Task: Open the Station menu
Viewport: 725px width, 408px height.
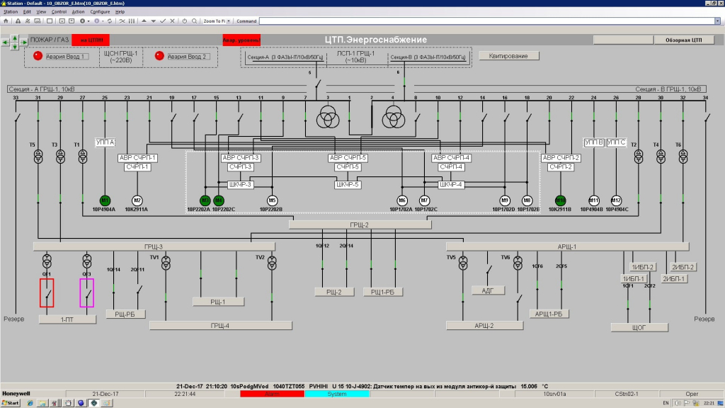Action: point(11,11)
